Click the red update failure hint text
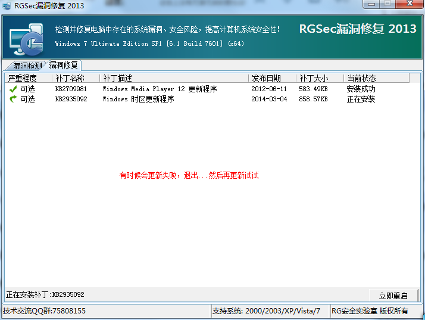 click(189, 175)
